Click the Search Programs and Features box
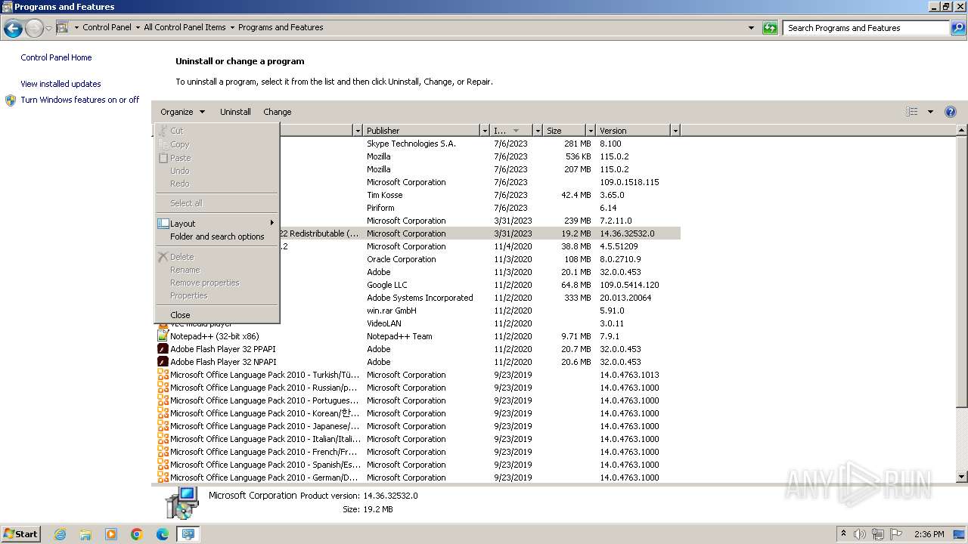Viewport: 968px width, 544px height. click(867, 28)
